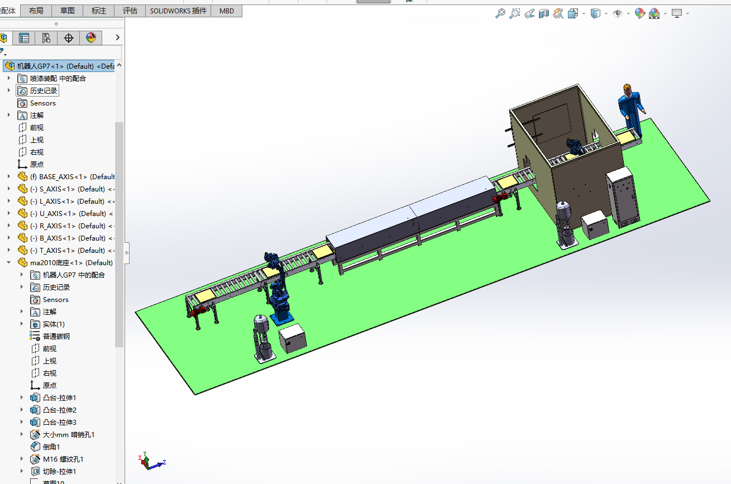Collapse the ma2010底座<1> component
Screen dimensions: 731x484
9,262
